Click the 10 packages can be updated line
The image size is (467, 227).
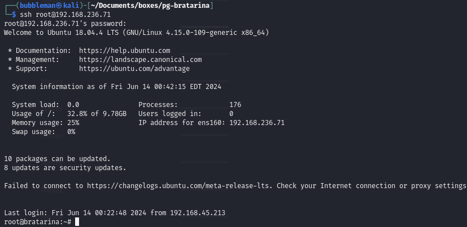(57, 159)
